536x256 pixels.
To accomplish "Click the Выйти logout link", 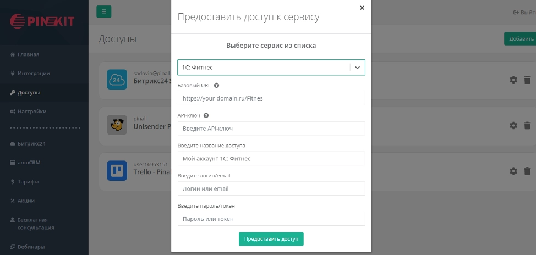I will click(525, 12).
